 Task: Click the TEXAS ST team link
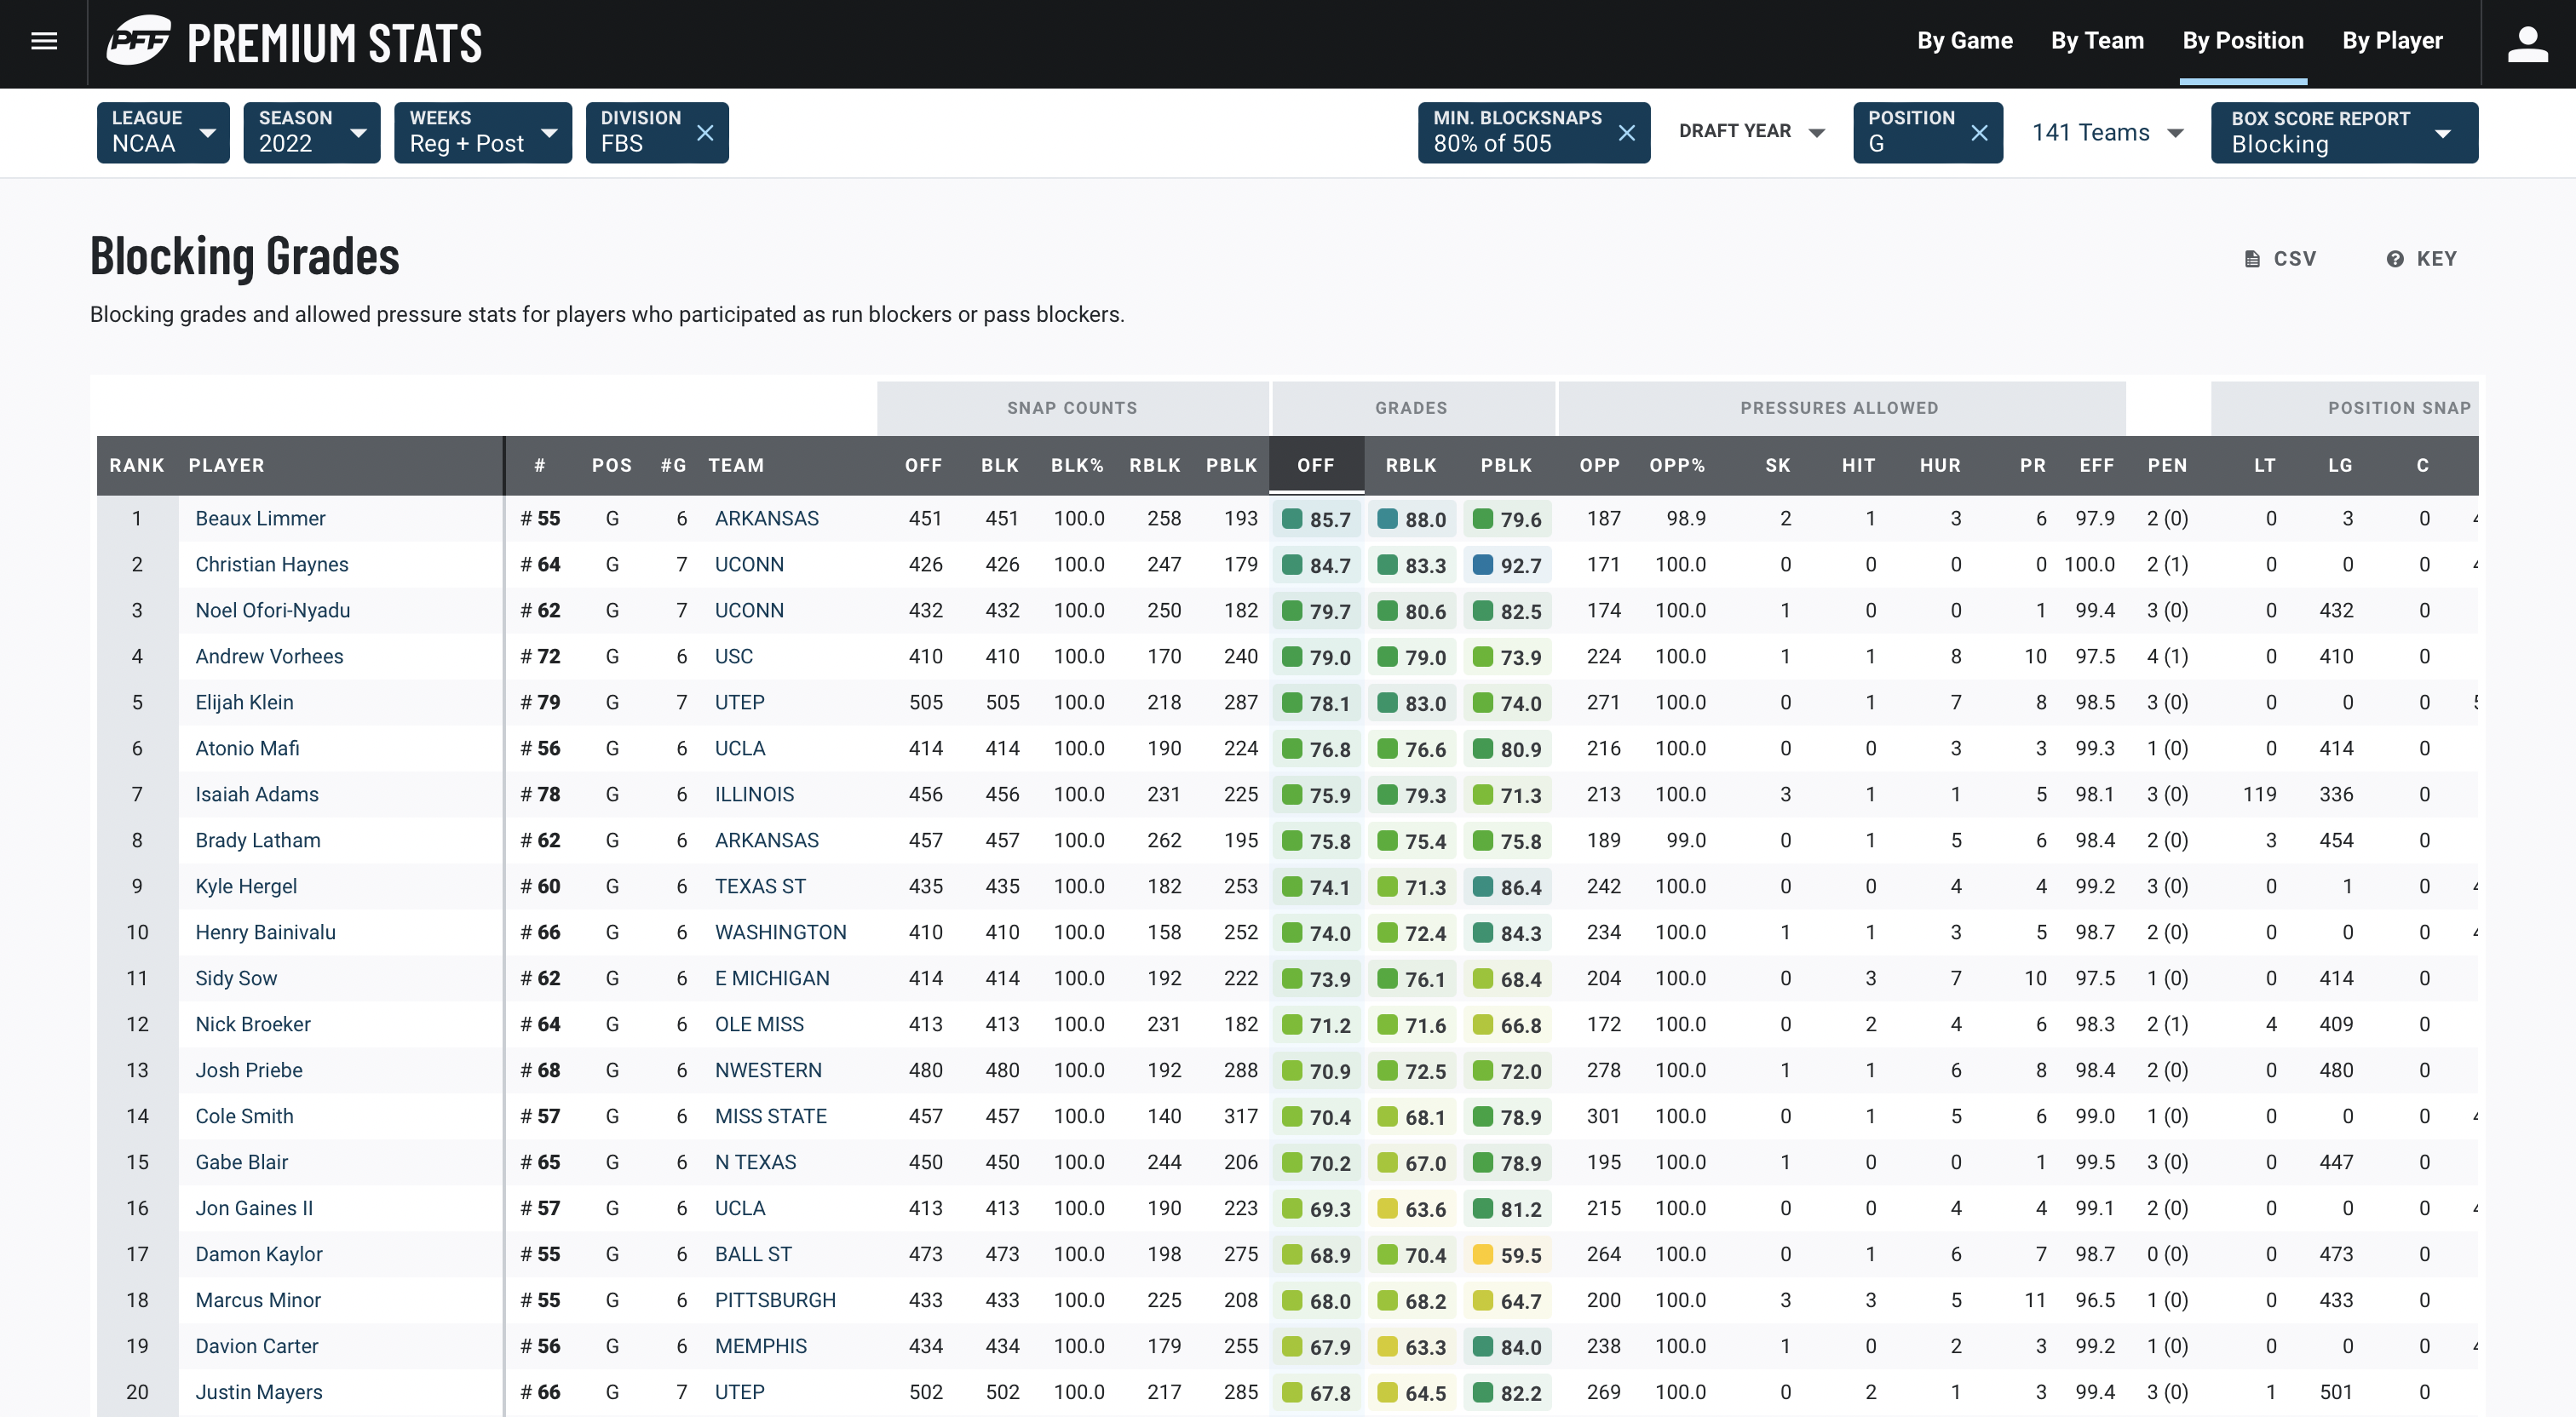(x=760, y=886)
